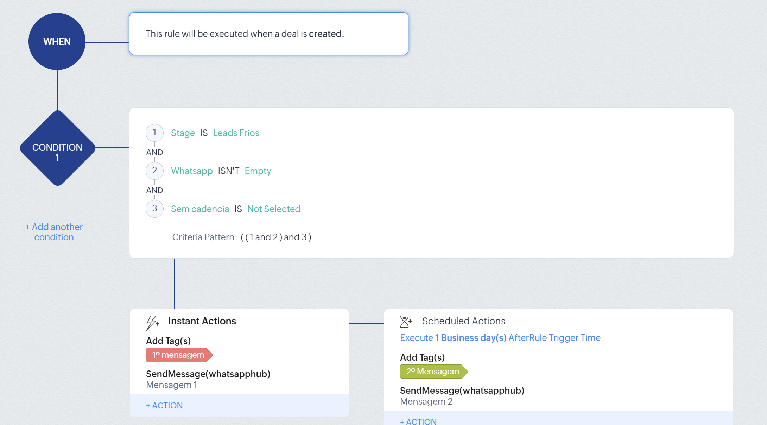Click the Criteria Pattern expression

pyautogui.click(x=276, y=237)
